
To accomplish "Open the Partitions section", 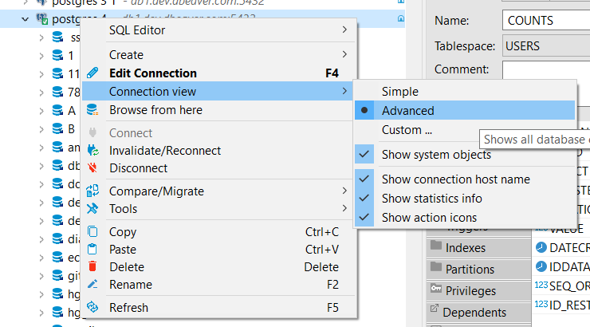I will 478,269.
